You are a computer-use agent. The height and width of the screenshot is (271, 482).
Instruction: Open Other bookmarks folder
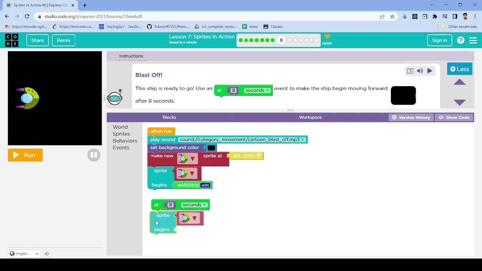(x=459, y=27)
